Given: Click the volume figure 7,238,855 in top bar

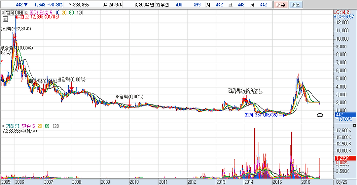Looking at the screenshot, I should (x=79, y=5).
